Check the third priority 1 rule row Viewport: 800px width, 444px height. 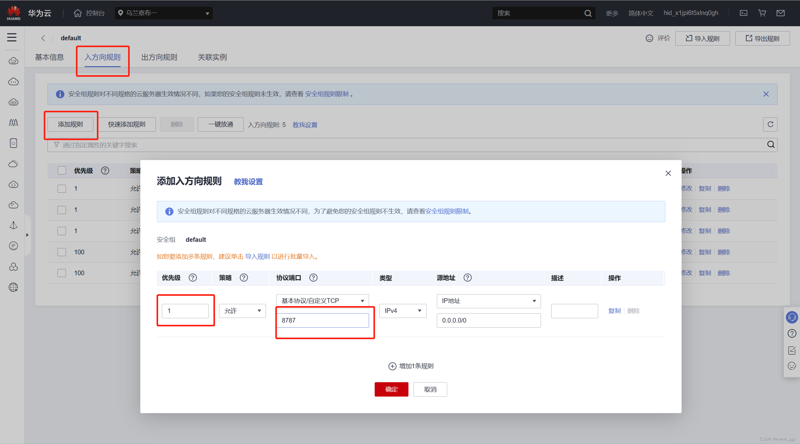62,231
